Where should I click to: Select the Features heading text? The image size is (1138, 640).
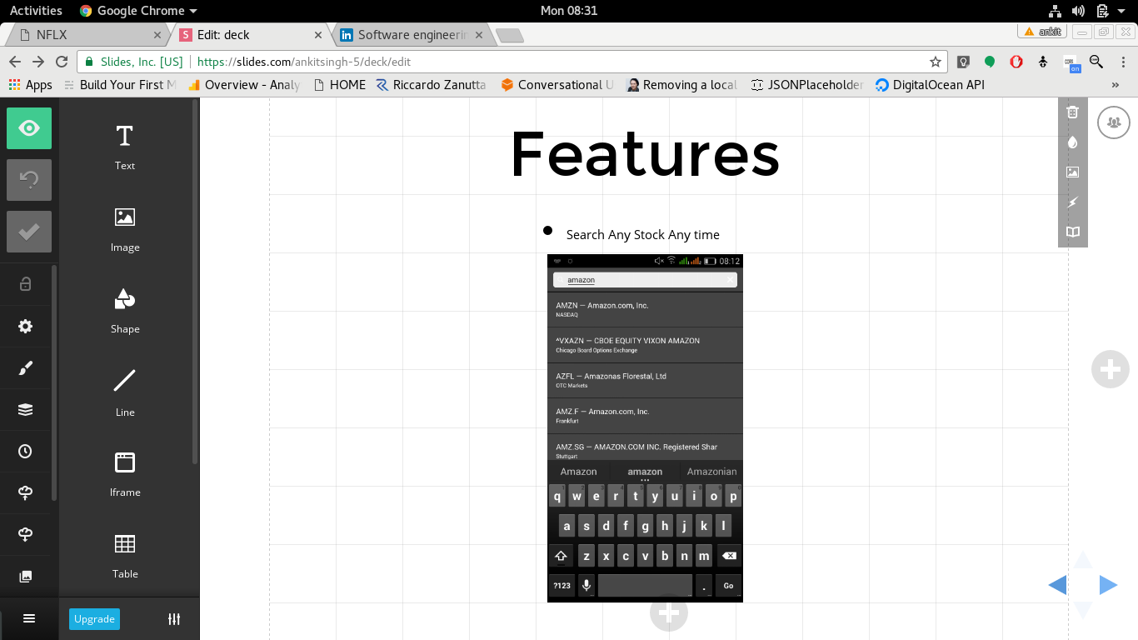[x=645, y=154]
